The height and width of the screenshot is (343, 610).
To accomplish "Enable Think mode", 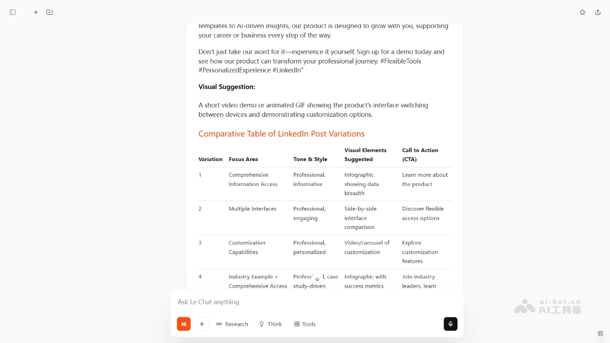I will pos(270,324).
